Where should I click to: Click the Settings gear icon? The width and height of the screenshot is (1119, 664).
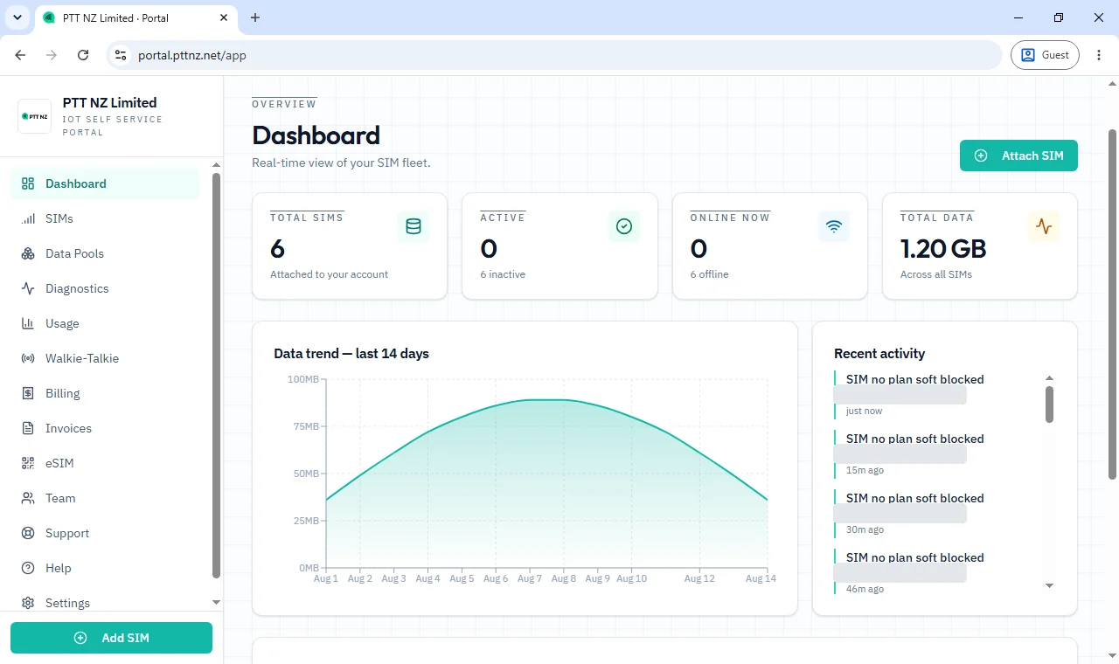[28, 603]
